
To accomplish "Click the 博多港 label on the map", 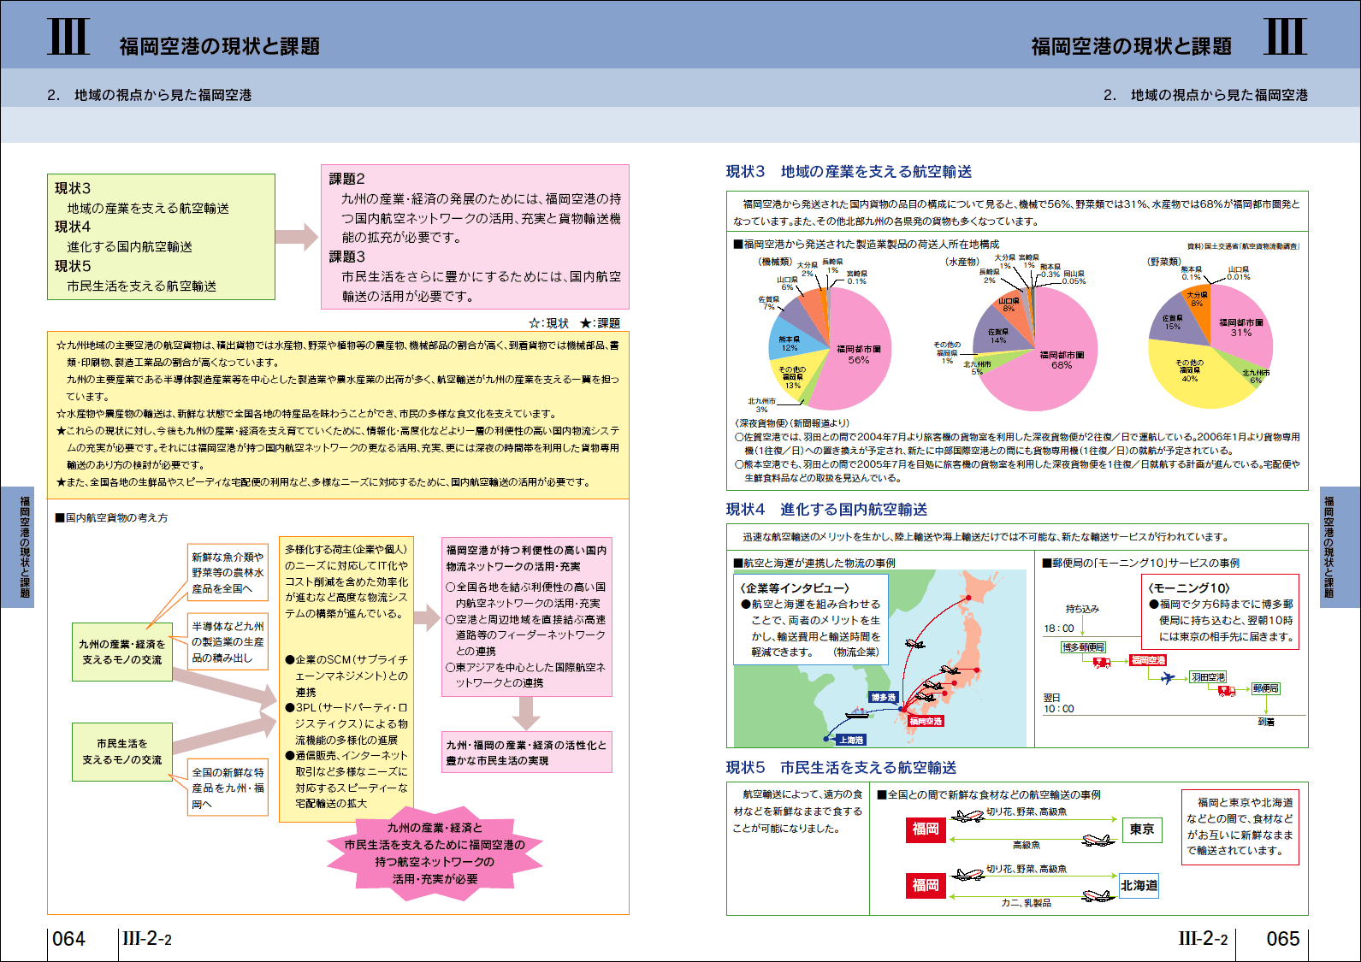I will (883, 697).
